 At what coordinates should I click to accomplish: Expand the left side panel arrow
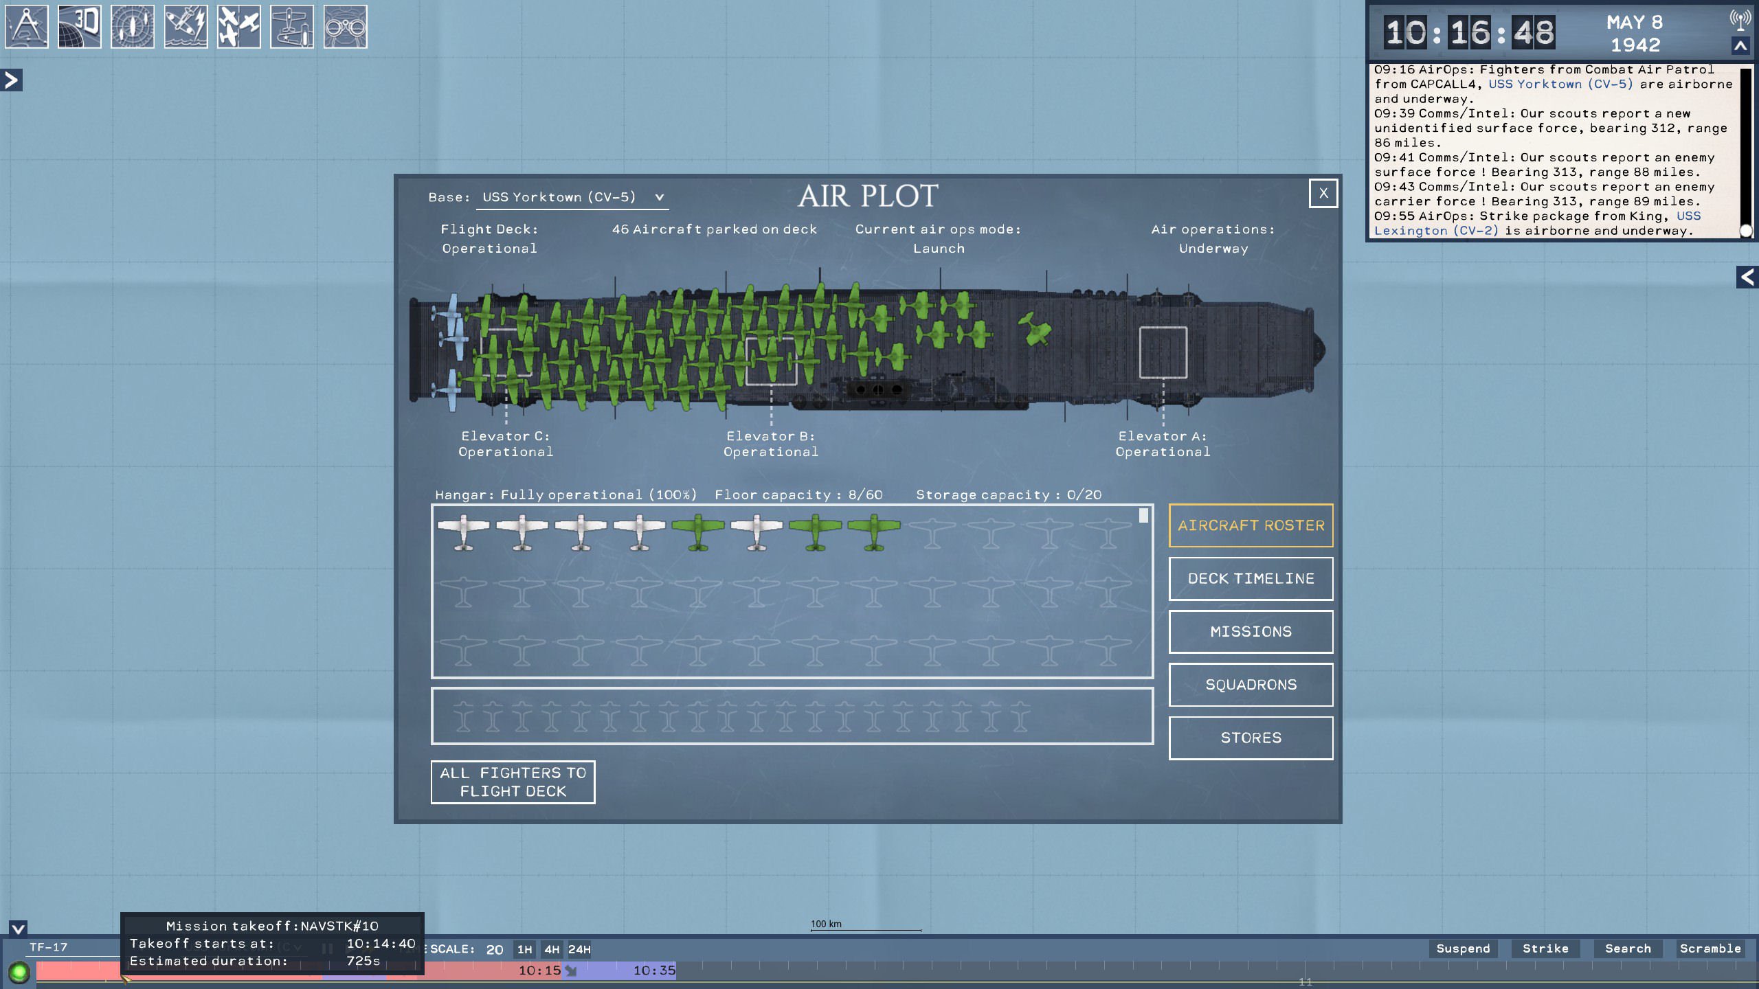(11, 80)
